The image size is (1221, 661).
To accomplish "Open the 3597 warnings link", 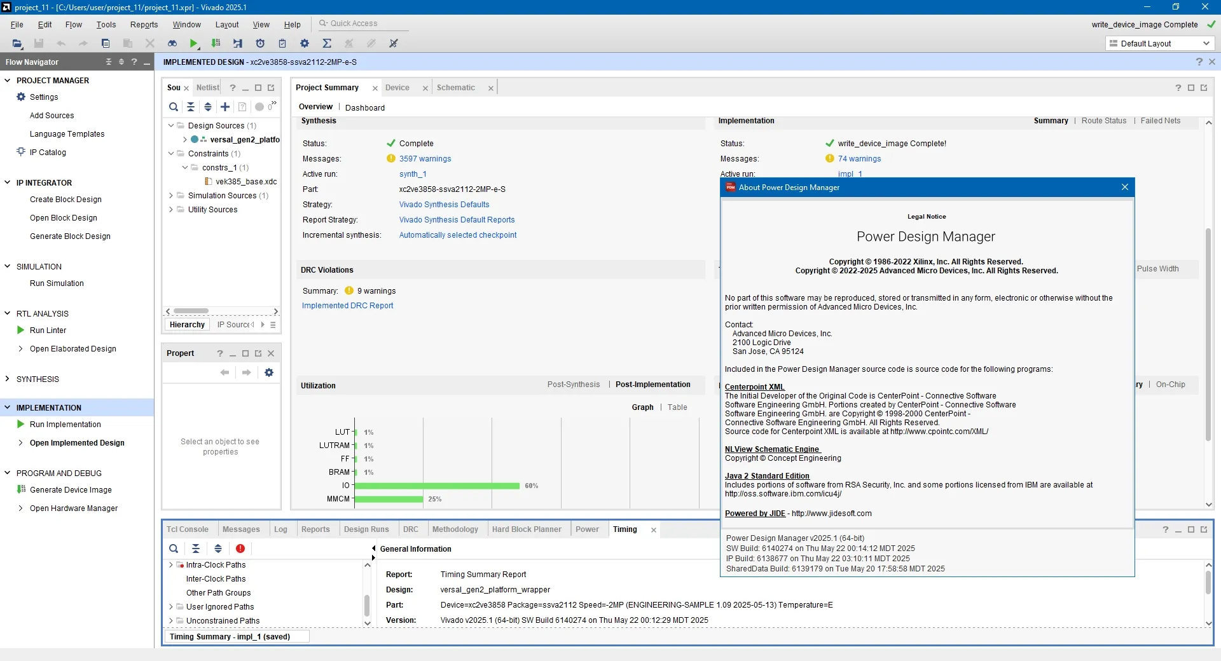I will click(x=425, y=159).
